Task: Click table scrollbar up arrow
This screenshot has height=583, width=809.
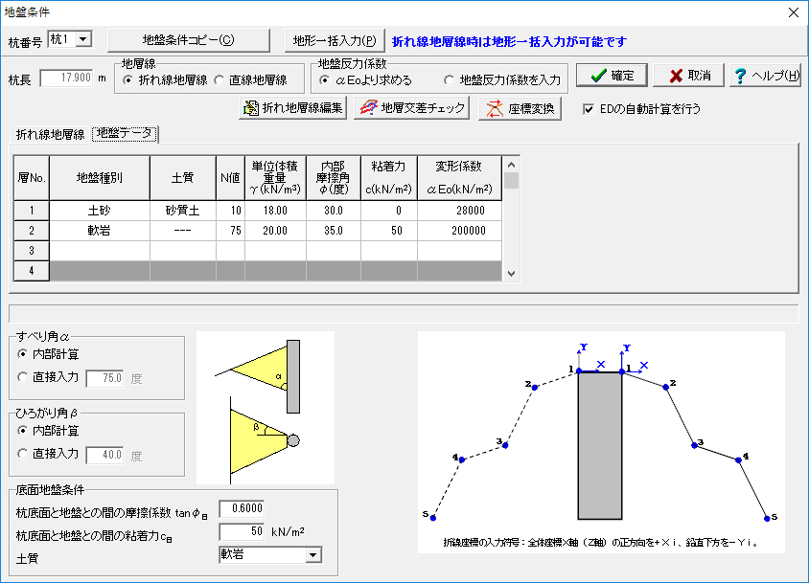Action: tap(511, 165)
